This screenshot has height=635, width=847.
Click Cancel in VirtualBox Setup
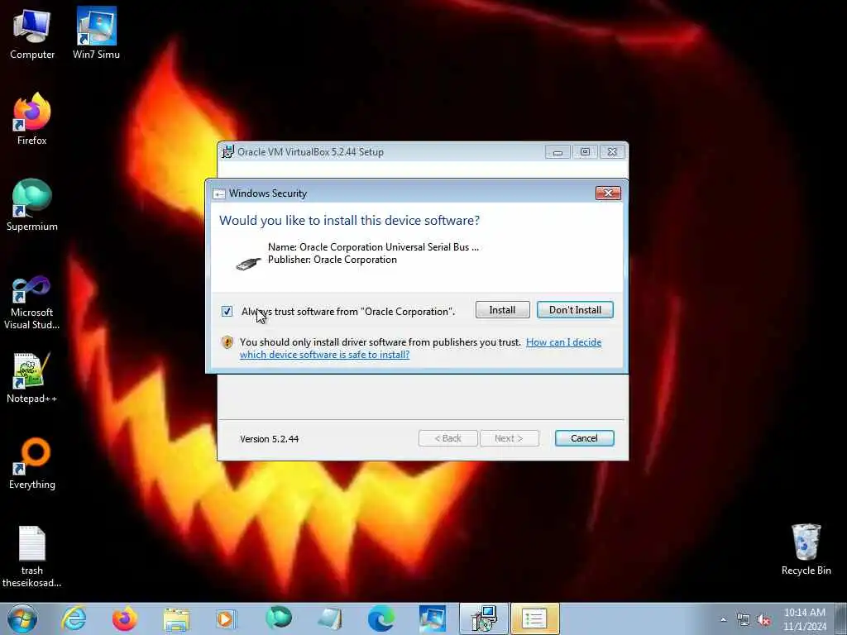(585, 438)
